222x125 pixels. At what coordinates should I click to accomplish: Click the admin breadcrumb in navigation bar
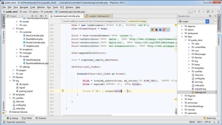tap(34, 12)
